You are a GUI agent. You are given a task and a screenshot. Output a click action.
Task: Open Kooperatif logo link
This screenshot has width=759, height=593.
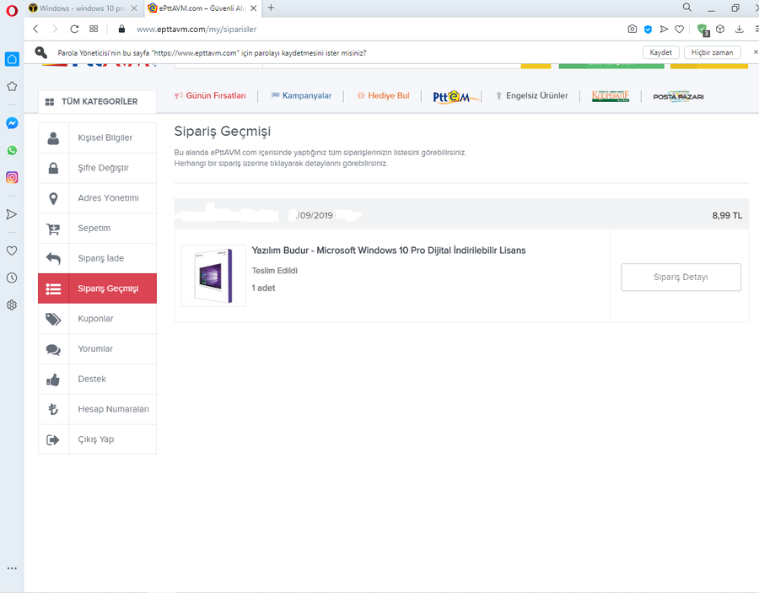(x=611, y=96)
